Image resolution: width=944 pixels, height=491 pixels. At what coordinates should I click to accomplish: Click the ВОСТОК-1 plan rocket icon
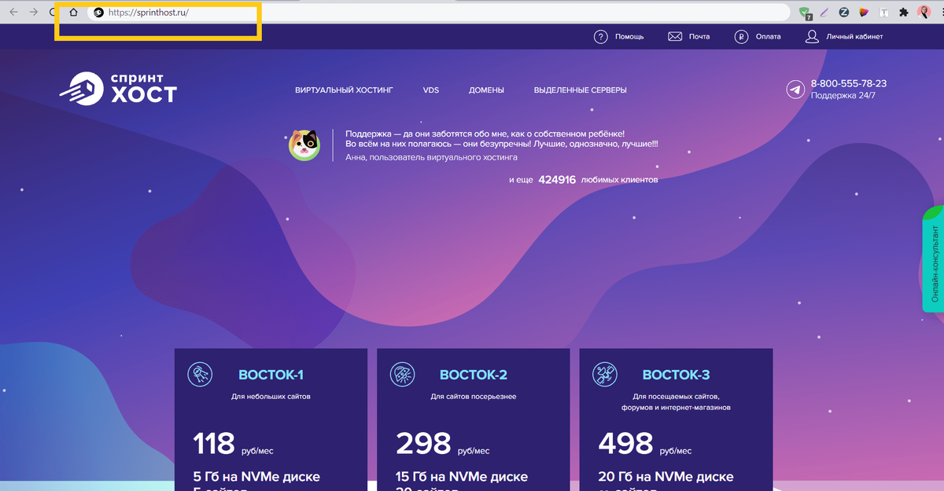point(200,375)
